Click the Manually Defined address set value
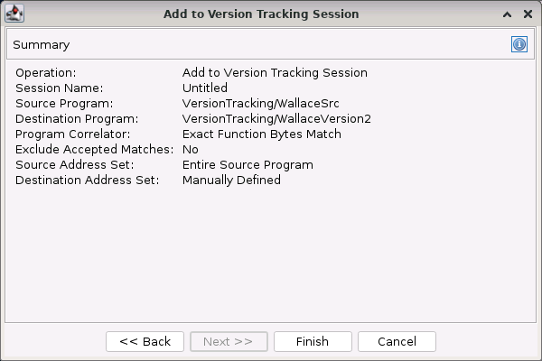Screen dimensions: 542x361 point(231,180)
